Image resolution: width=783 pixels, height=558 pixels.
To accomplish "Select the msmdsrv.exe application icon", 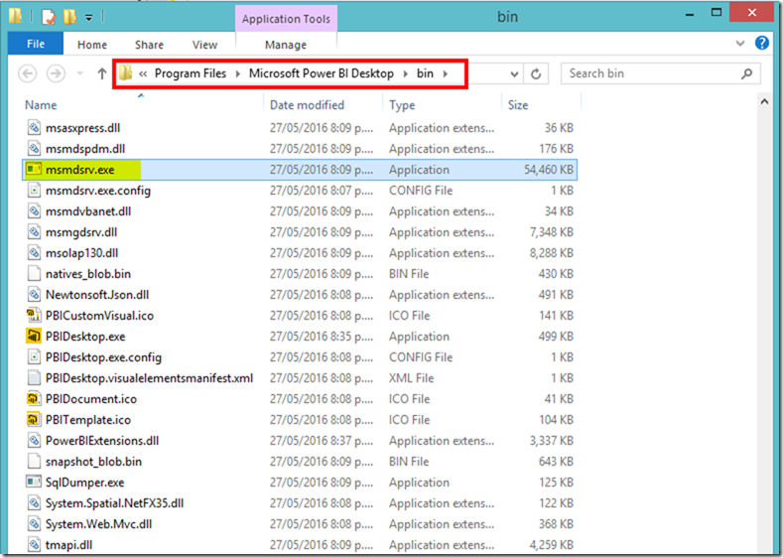I will coord(34,170).
